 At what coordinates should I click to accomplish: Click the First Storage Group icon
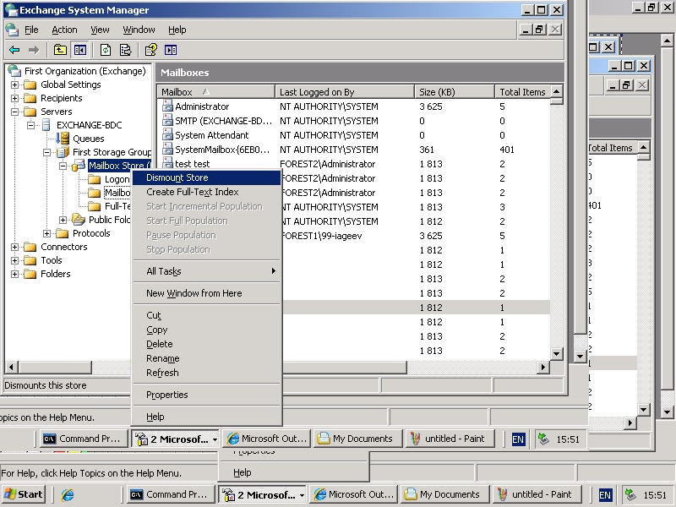(63, 152)
